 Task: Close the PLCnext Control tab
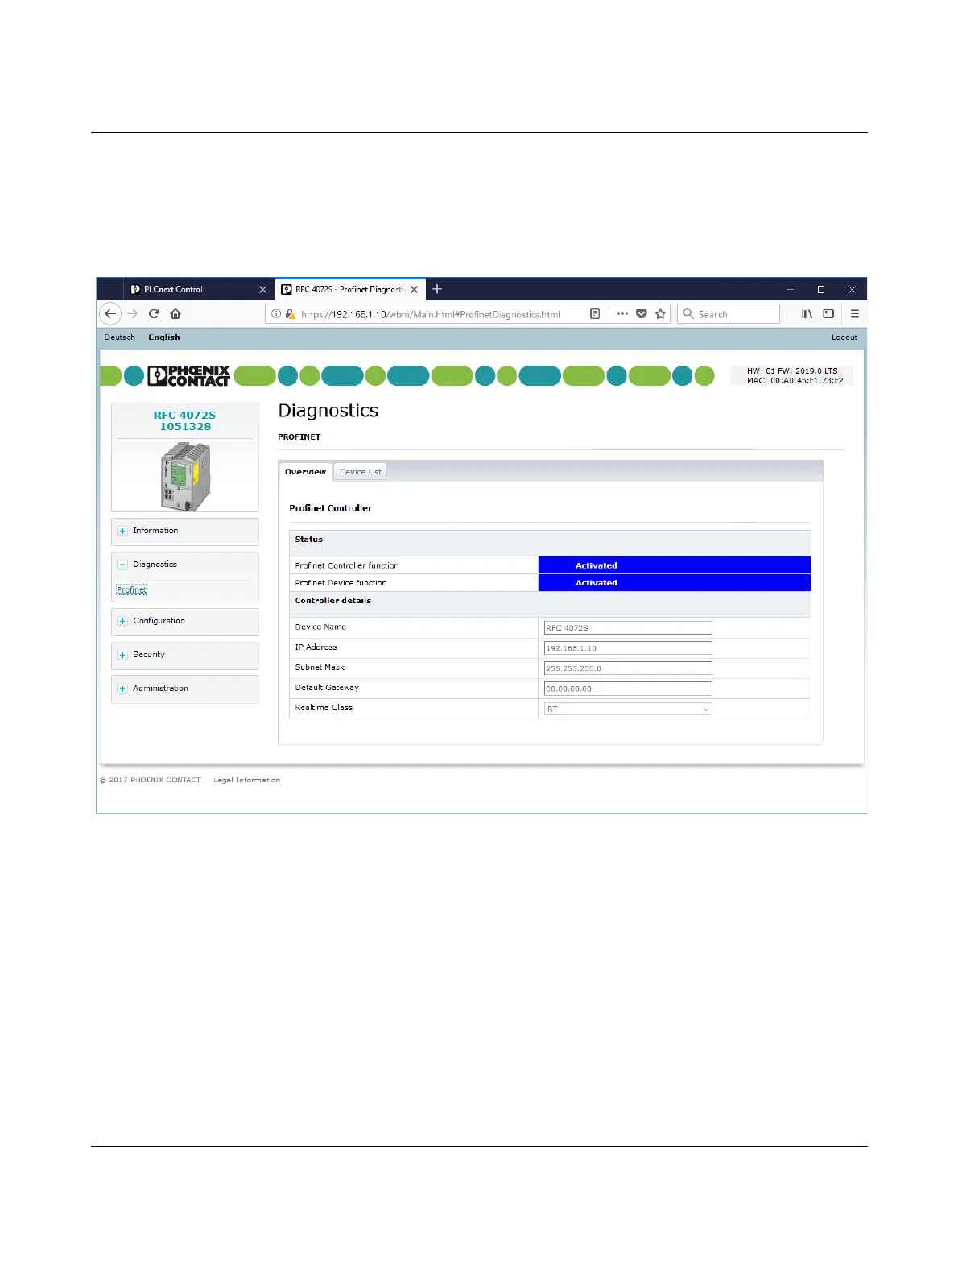tap(262, 289)
